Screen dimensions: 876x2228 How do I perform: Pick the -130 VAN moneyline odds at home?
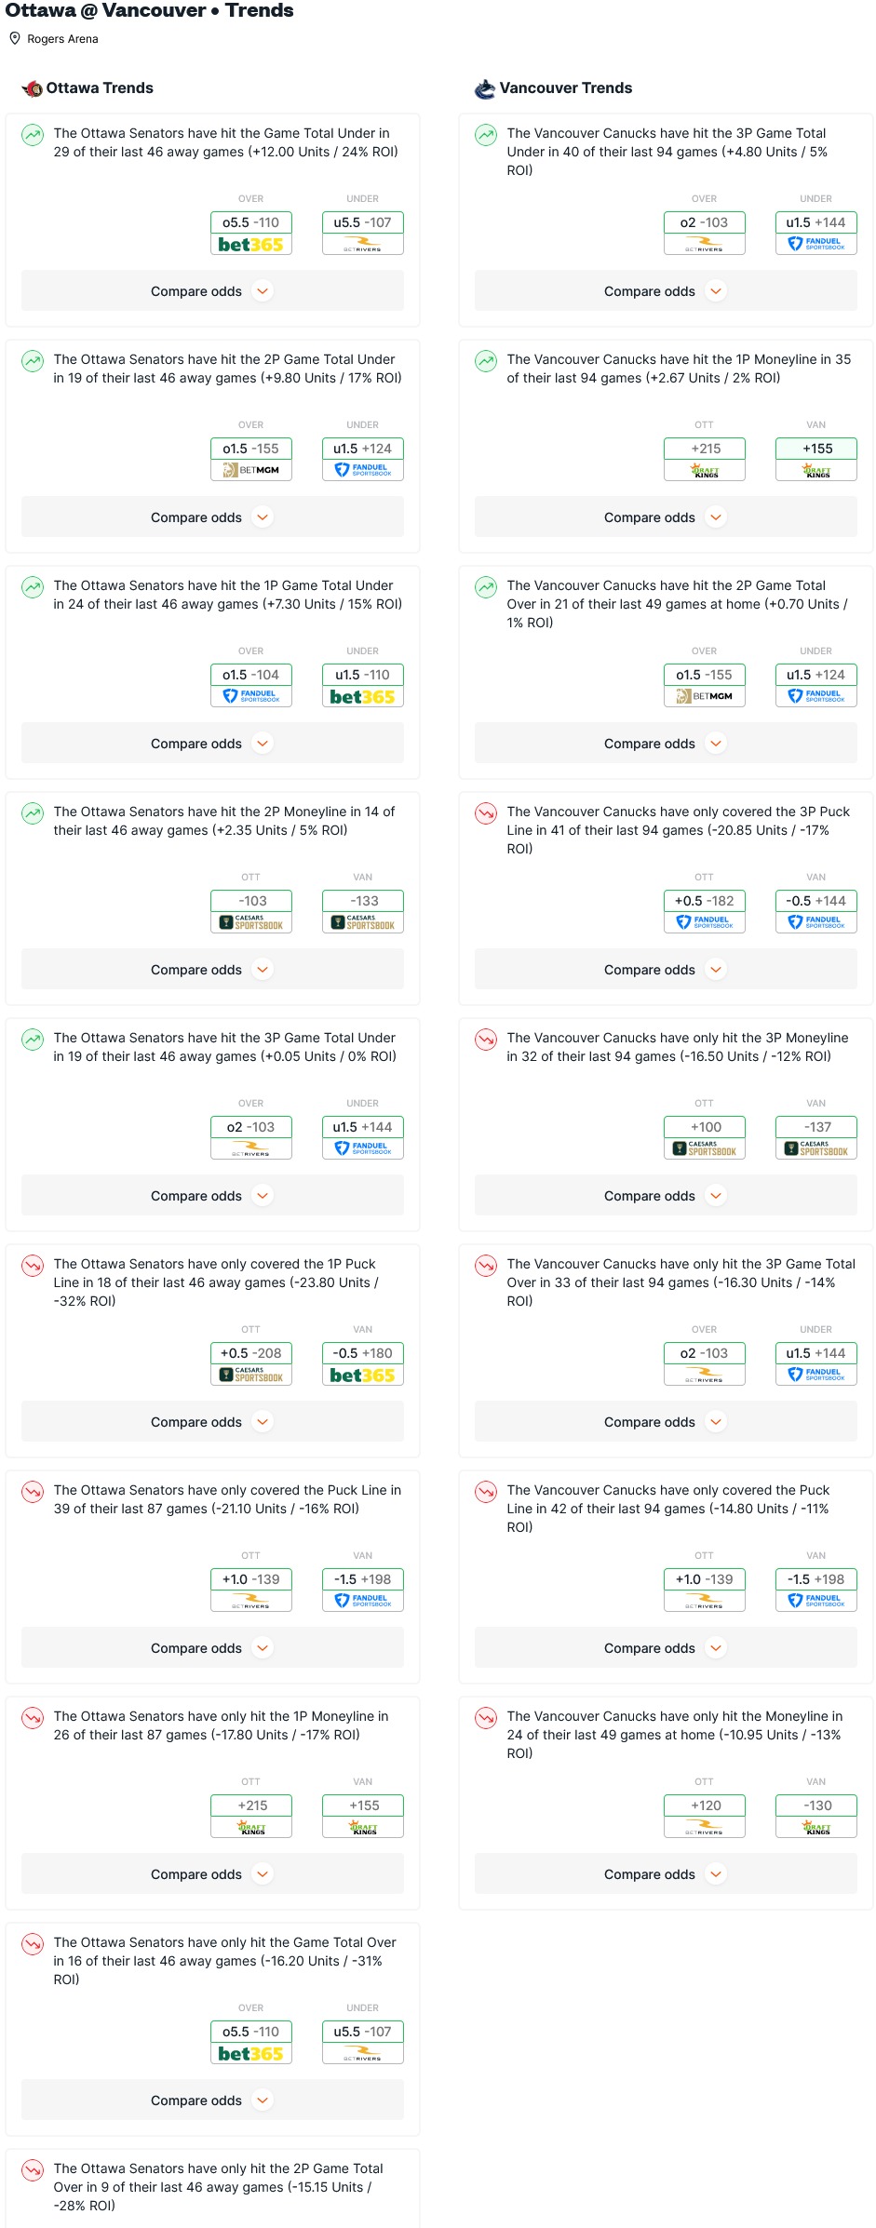point(816,1805)
